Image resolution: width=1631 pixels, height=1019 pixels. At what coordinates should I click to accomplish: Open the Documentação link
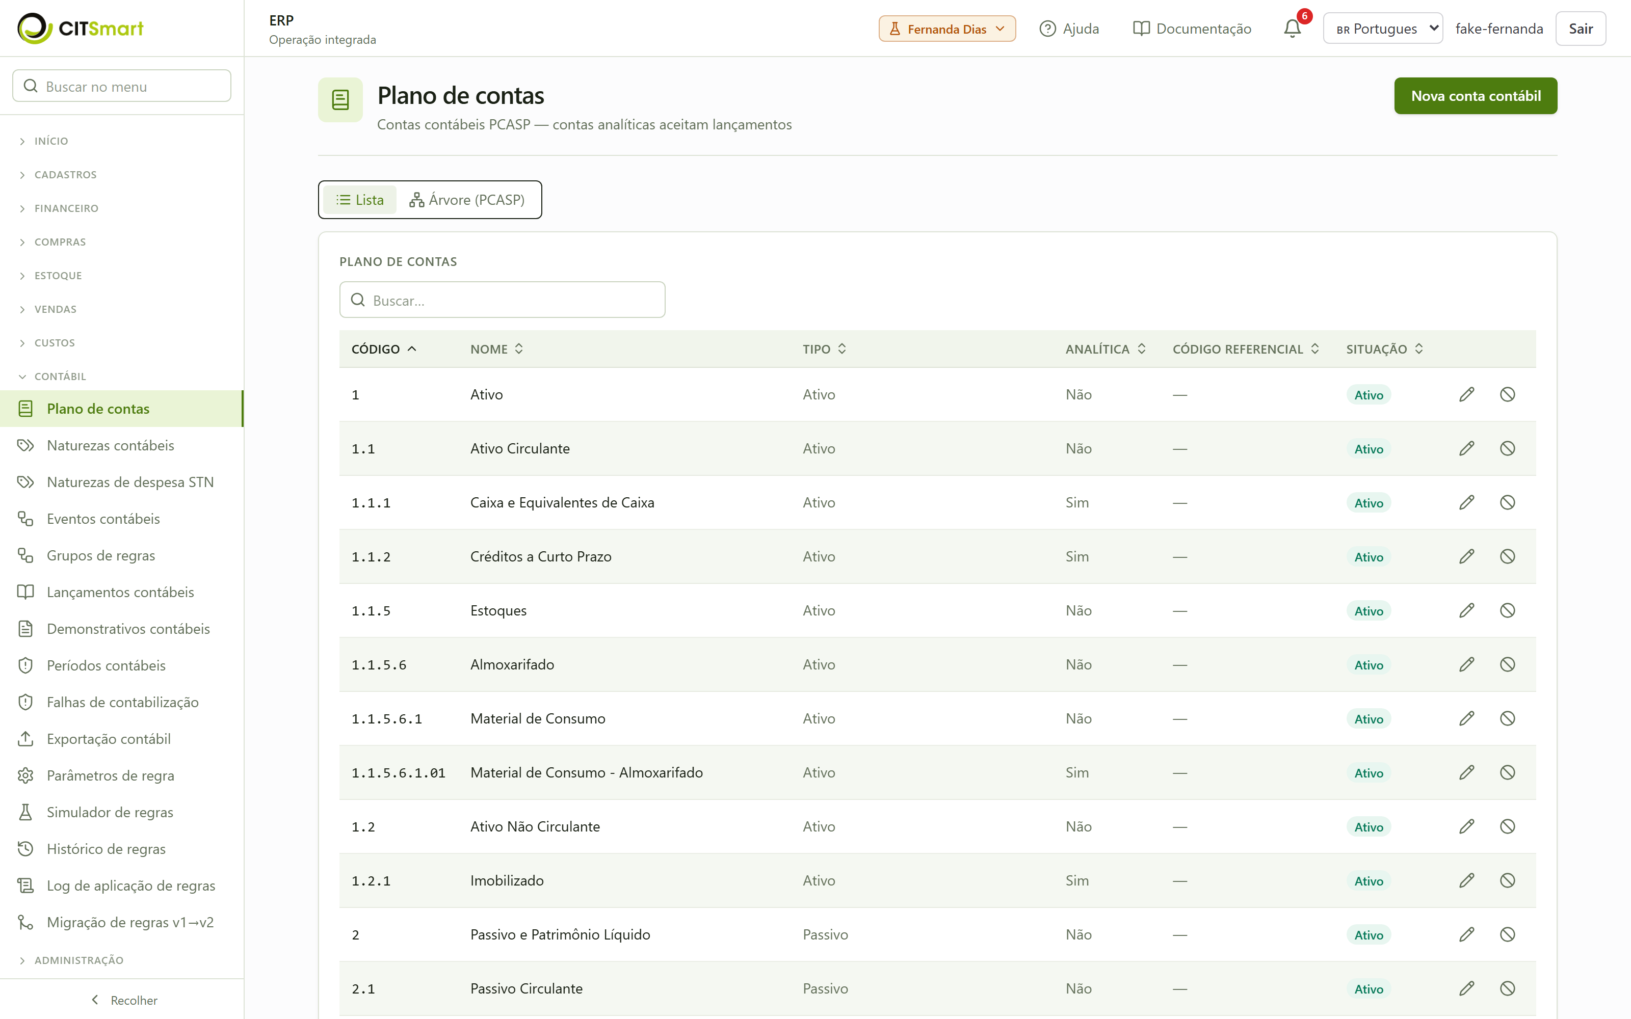pos(1192,29)
